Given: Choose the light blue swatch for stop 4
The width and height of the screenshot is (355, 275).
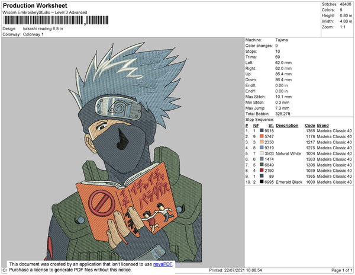Looking at the screenshot, I should coord(262,148).
